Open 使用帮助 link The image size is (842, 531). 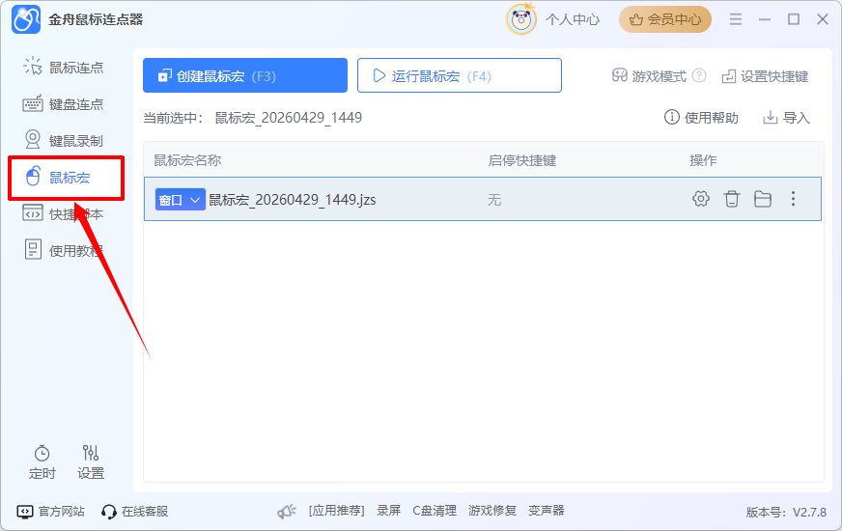[x=701, y=118]
